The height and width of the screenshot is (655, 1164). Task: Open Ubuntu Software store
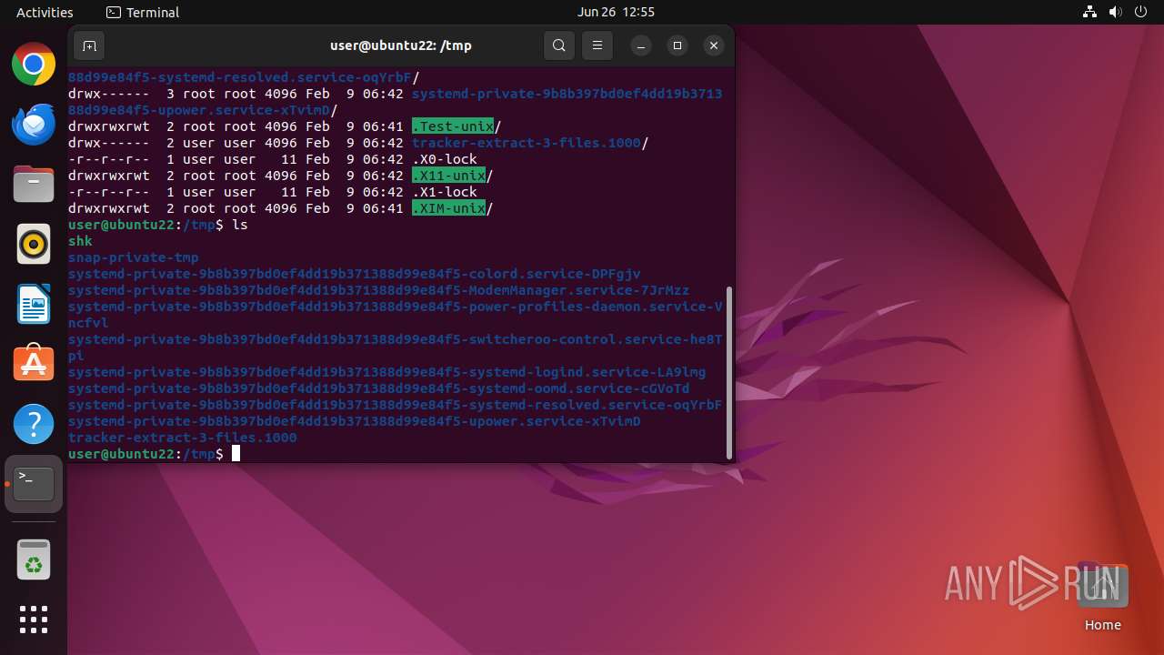(34, 365)
